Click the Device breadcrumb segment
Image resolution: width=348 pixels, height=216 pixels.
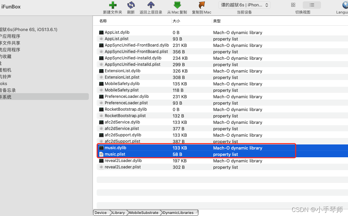tap(101, 213)
